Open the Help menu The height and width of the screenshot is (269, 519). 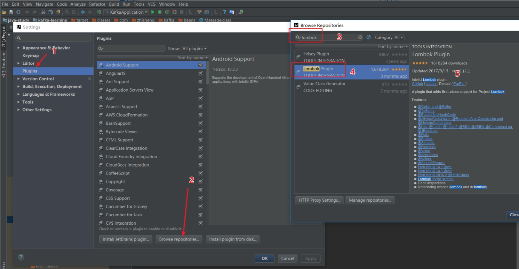click(x=183, y=4)
